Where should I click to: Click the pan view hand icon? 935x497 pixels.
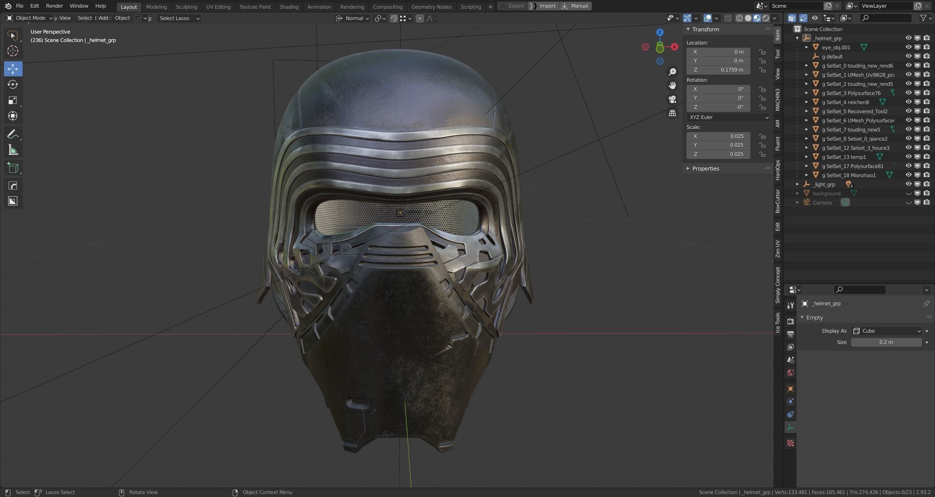tap(672, 85)
